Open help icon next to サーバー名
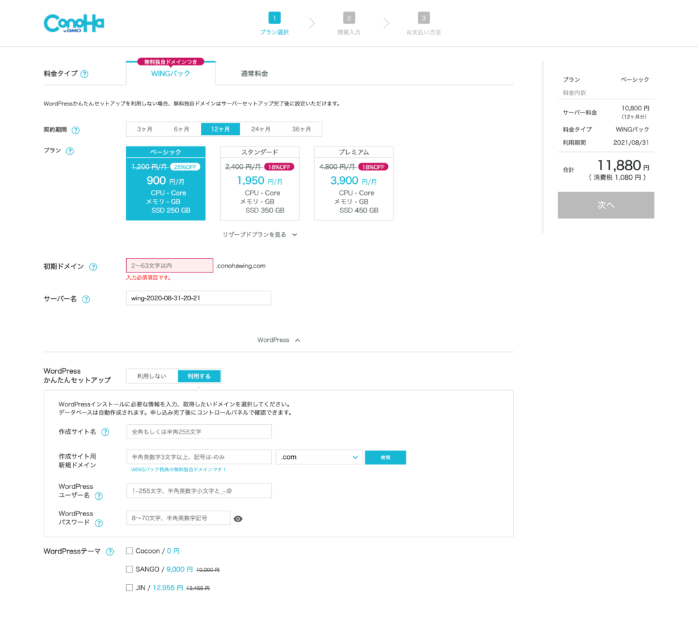 pos(86,299)
